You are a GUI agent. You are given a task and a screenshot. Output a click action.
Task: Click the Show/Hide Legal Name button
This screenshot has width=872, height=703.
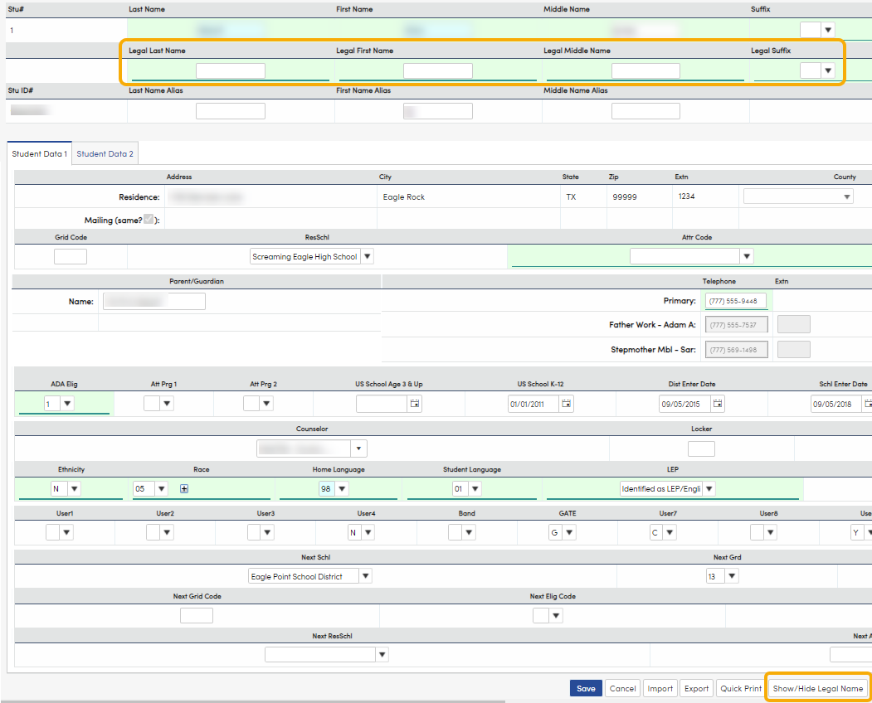coord(817,688)
